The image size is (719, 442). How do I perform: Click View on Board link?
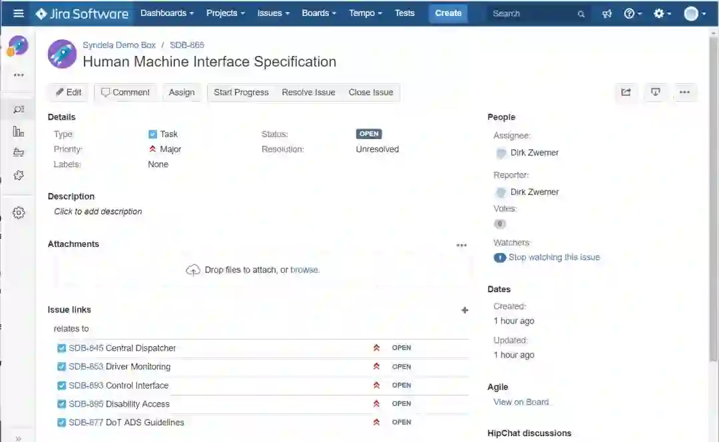(521, 402)
